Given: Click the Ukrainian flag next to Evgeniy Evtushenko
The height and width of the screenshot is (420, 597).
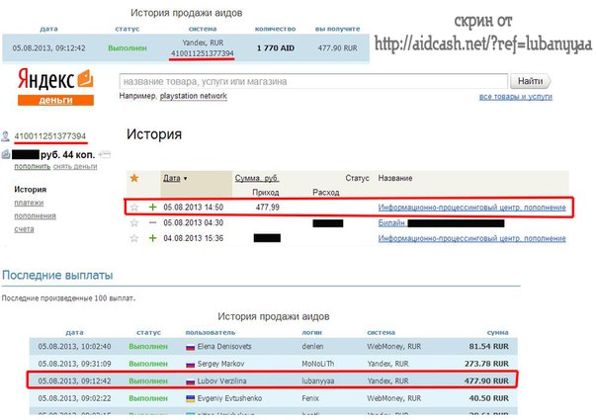Looking at the screenshot, I should tap(192, 397).
